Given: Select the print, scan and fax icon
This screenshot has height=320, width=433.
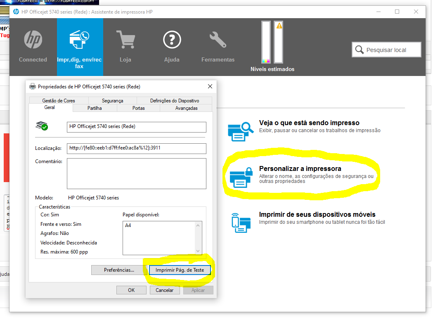Looking at the screenshot, I should tap(79, 40).
